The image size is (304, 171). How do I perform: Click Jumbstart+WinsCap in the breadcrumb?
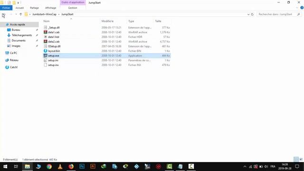pyautogui.click(x=44, y=14)
